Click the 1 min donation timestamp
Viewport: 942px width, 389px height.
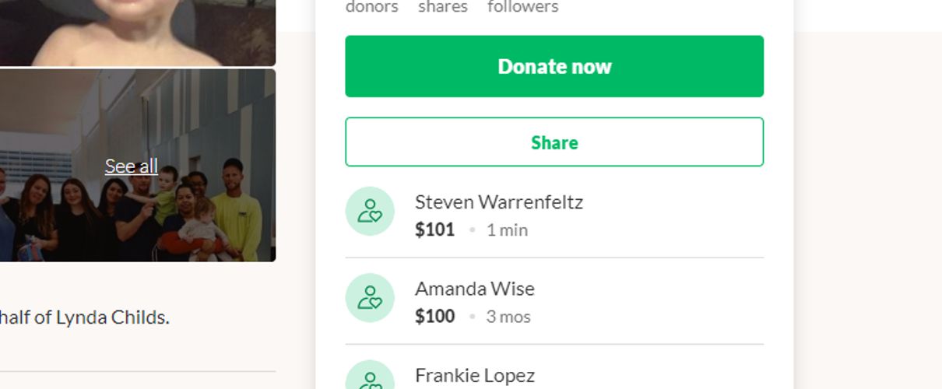click(x=507, y=230)
